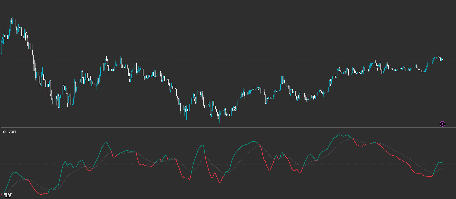Image resolution: width=456 pixels, height=199 pixels.
Task: Select the latest green tip of oscillator
Action: (442, 162)
